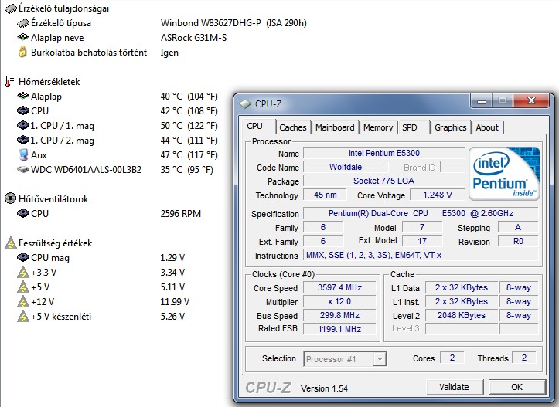Click the Validate button
Viewport: 559px width, 407px height.
(x=454, y=387)
